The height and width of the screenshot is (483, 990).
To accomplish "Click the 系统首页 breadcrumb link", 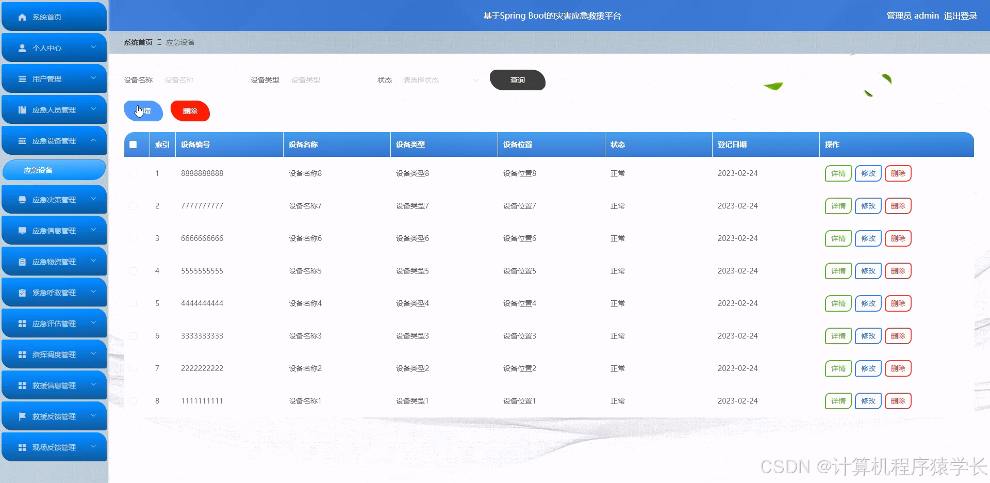I will (x=138, y=42).
